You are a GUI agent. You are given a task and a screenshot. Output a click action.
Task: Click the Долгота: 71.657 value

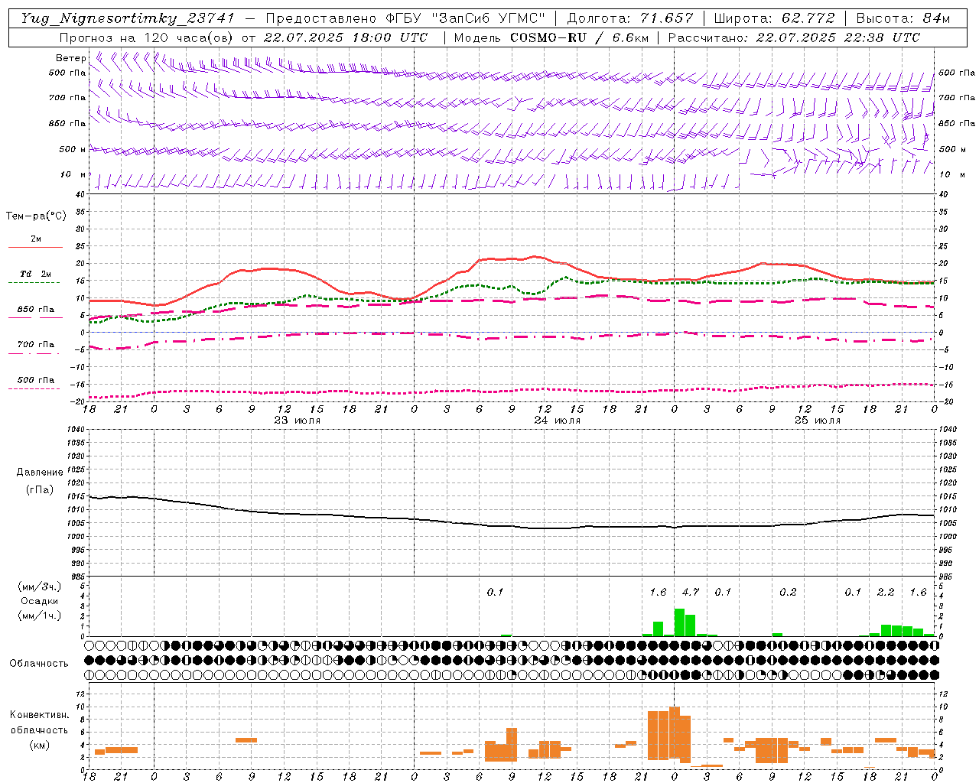630,18
